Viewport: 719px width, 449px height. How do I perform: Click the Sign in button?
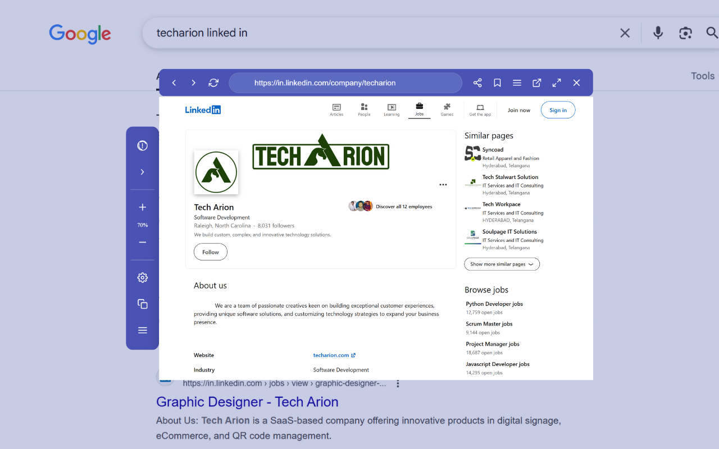click(558, 110)
